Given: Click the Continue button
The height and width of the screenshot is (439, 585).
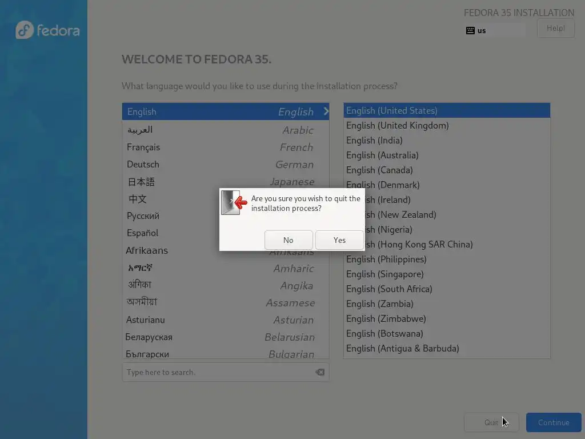Looking at the screenshot, I should (x=553, y=422).
